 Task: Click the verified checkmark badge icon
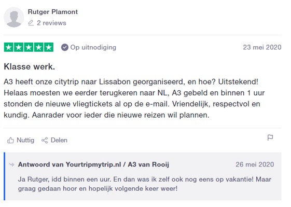coord(65,47)
